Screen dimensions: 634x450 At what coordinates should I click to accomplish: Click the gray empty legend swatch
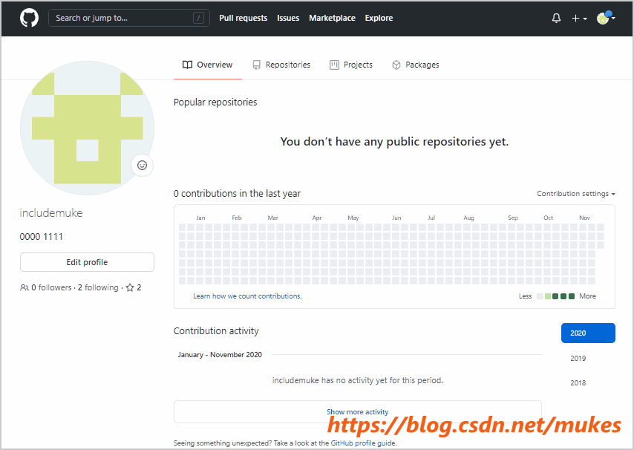tap(540, 296)
